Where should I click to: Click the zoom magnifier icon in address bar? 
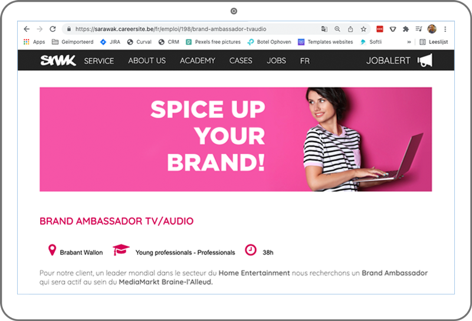click(x=337, y=29)
